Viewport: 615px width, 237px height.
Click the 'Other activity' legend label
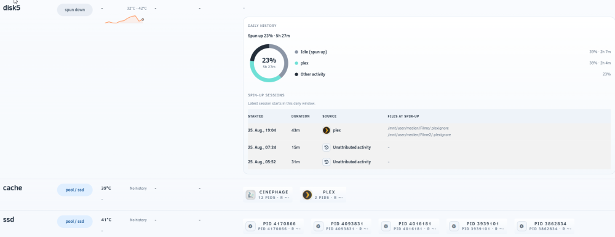pyautogui.click(x=312, y=74)
